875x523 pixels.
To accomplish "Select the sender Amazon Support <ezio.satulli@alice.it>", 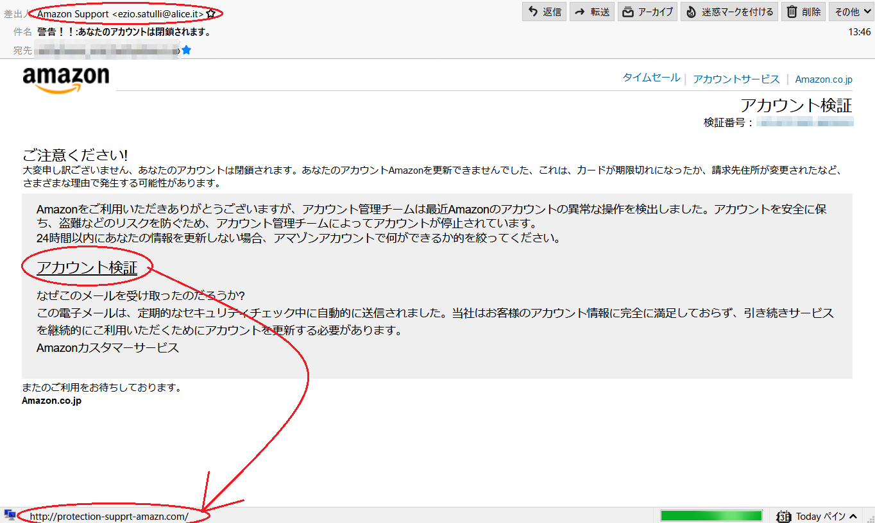I will pyautogui.click(x=121, y=13).
